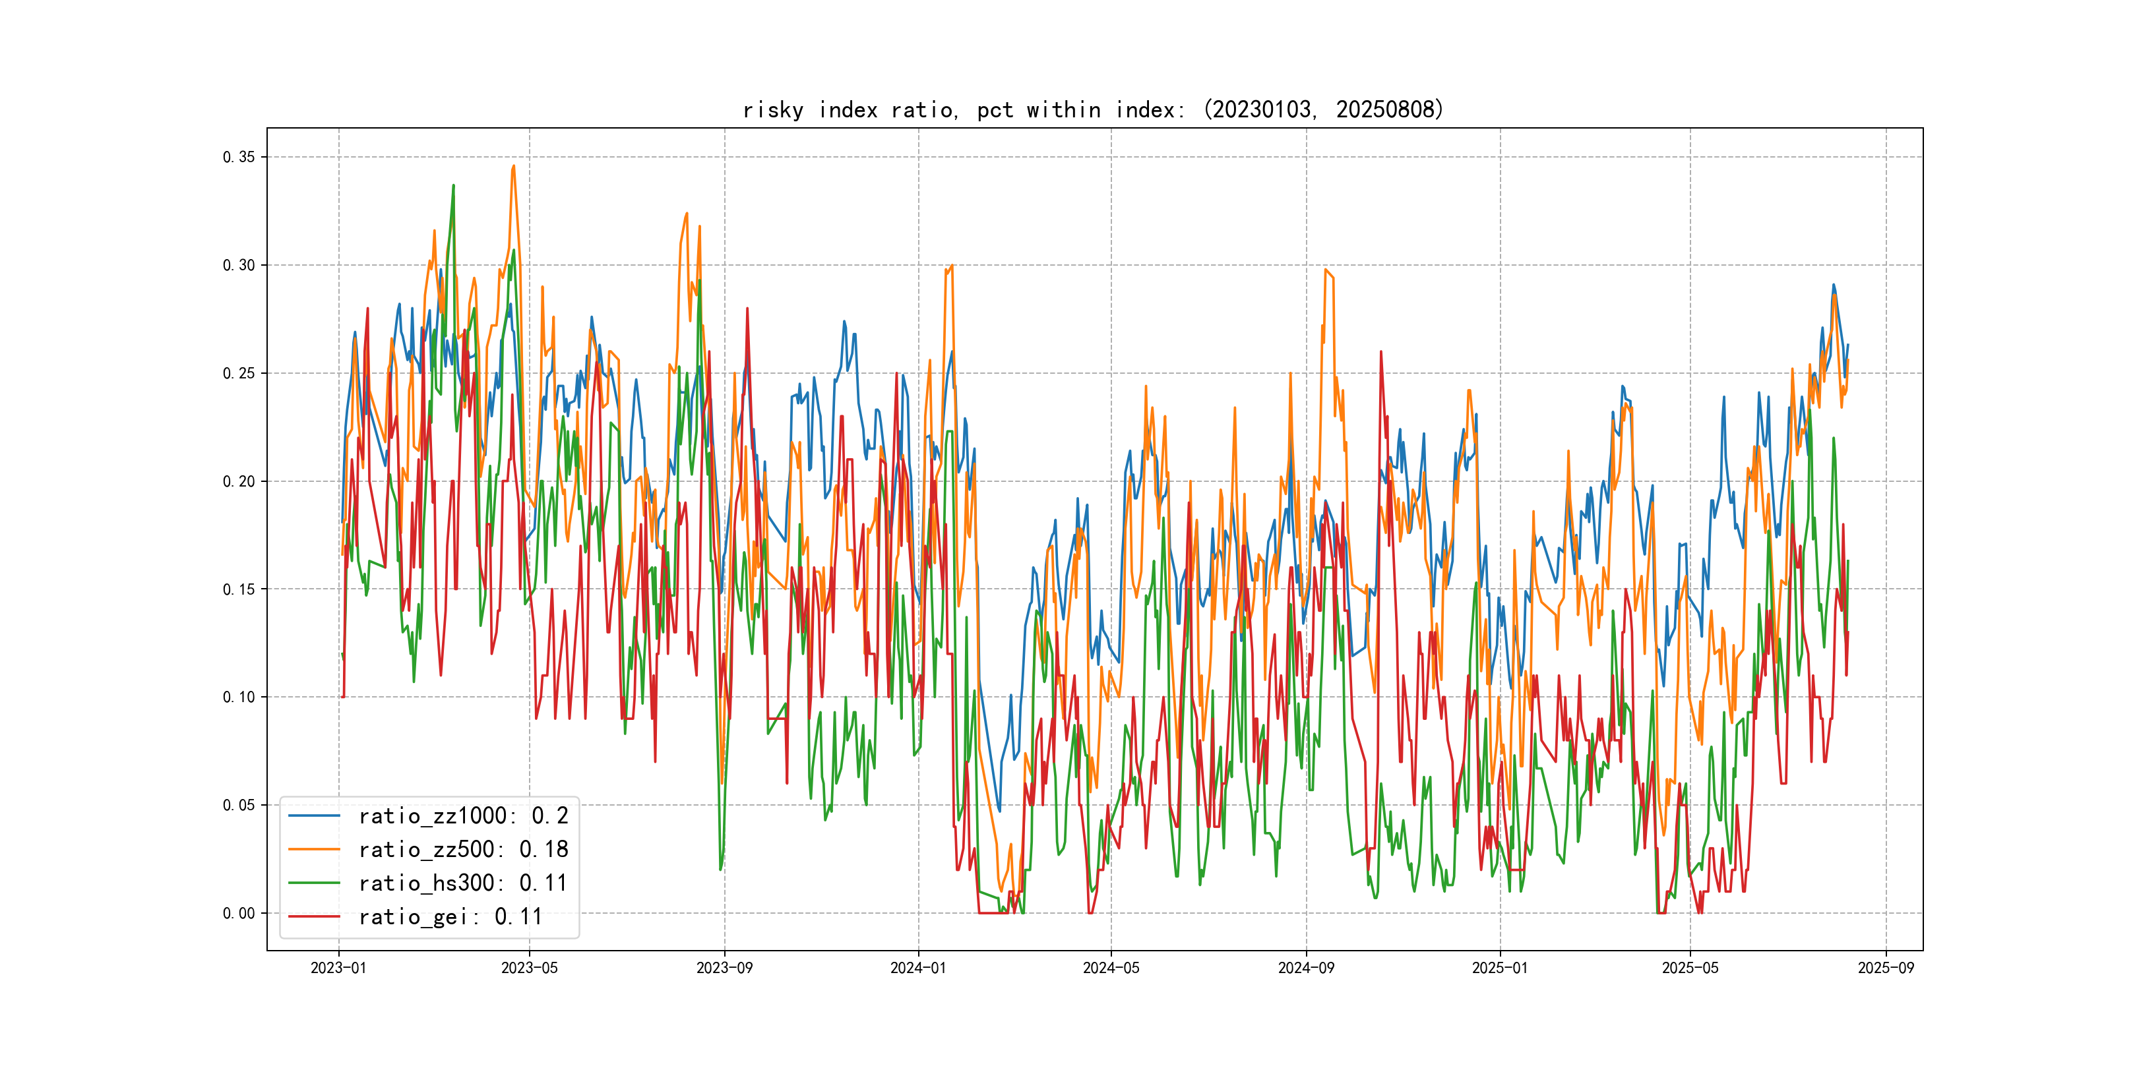Screen dimensions: 2137x1068
Task: Click the red ratio_gei legend line sample
Action: [x=313, y=916]
